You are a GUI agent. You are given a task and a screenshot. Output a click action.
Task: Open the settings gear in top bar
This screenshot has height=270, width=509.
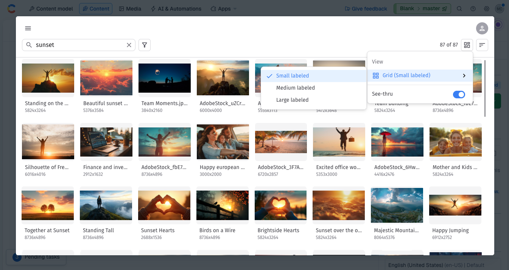pyautogui.click(x=487, y=9)
